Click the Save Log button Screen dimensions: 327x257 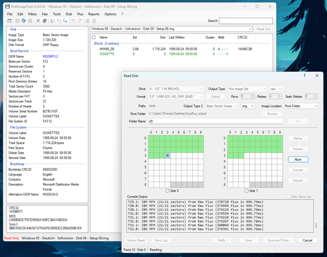tap(161, 240)
